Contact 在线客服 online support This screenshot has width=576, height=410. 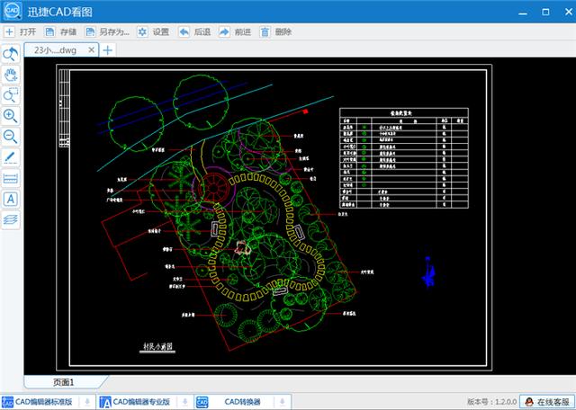pos(548,402)
